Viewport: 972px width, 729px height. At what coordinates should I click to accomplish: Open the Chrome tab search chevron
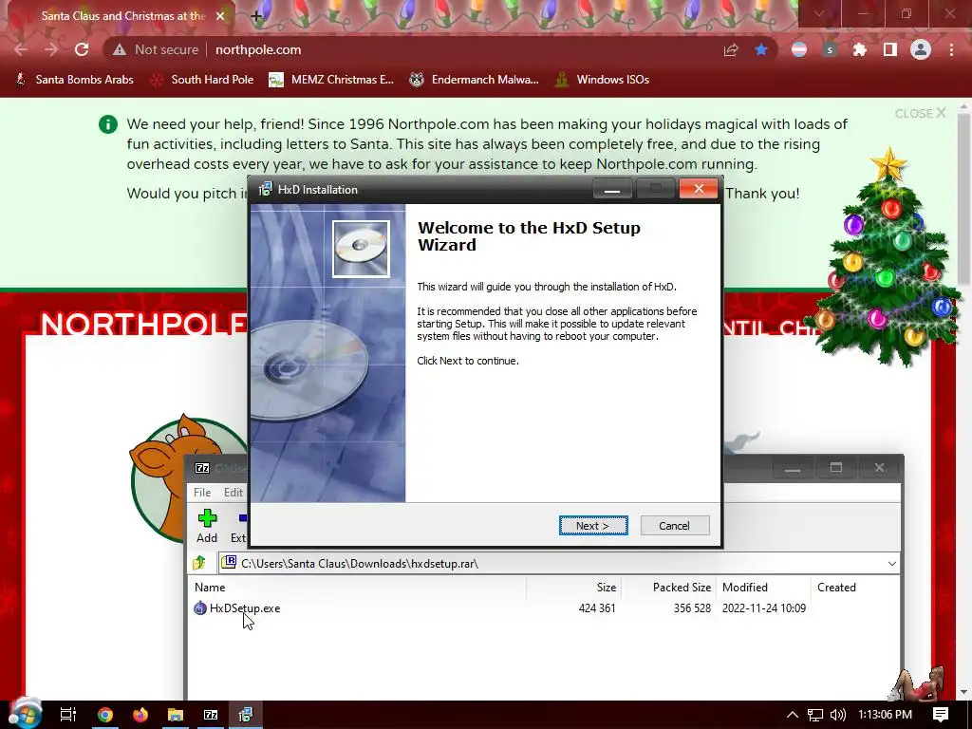(x=819, y=13)
